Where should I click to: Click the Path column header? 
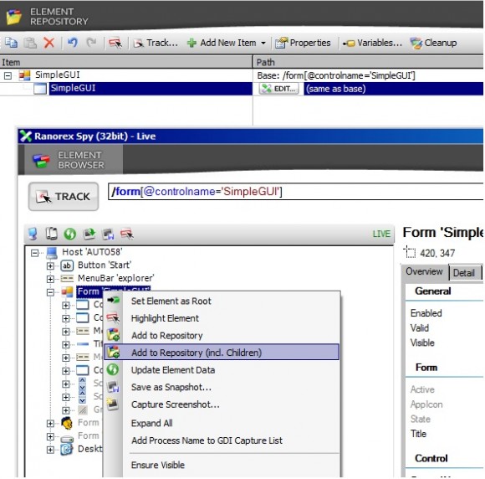tap(369, 62)
